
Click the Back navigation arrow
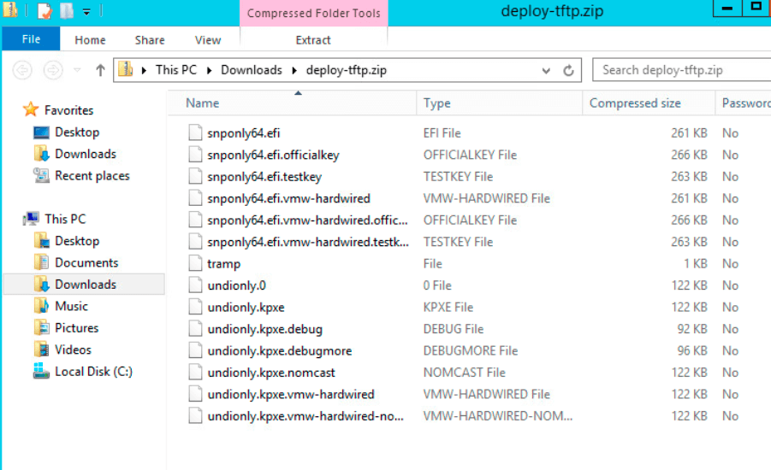pyautogui.click(x=22, y=70)
